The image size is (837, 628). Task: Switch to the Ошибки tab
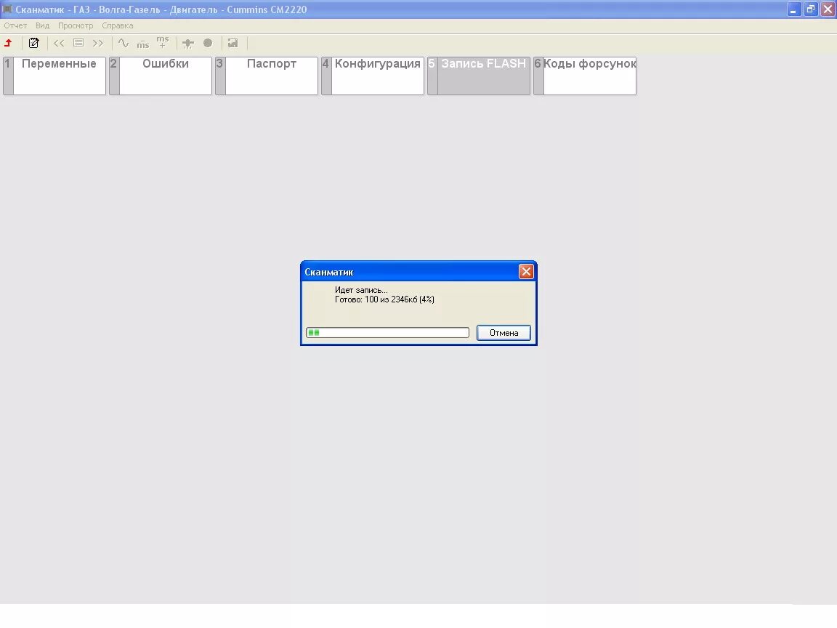pos(161,76)
